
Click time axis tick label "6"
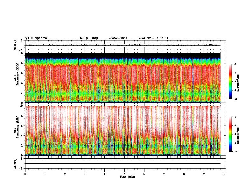144,174
